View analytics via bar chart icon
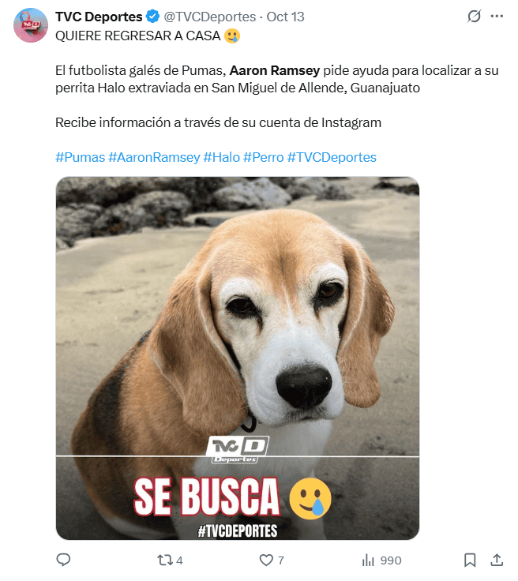 [368, 560]
